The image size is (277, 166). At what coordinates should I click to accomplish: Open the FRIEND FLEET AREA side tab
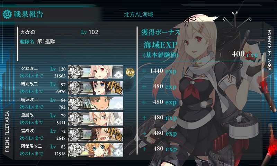7,132
